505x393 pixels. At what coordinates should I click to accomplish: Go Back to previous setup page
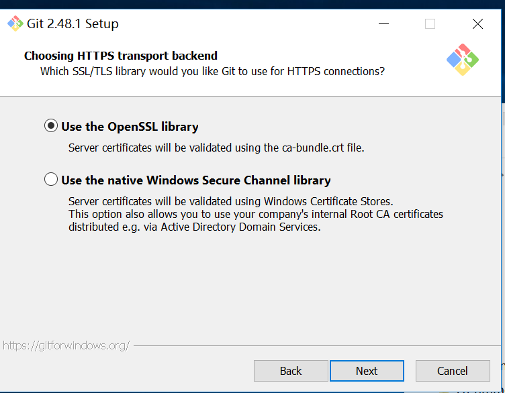(291, 371)
